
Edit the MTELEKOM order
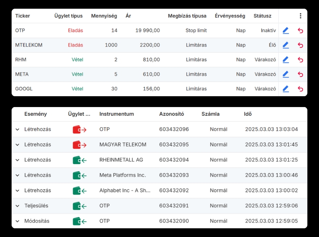pyautogui.click(x=286, y=45)
